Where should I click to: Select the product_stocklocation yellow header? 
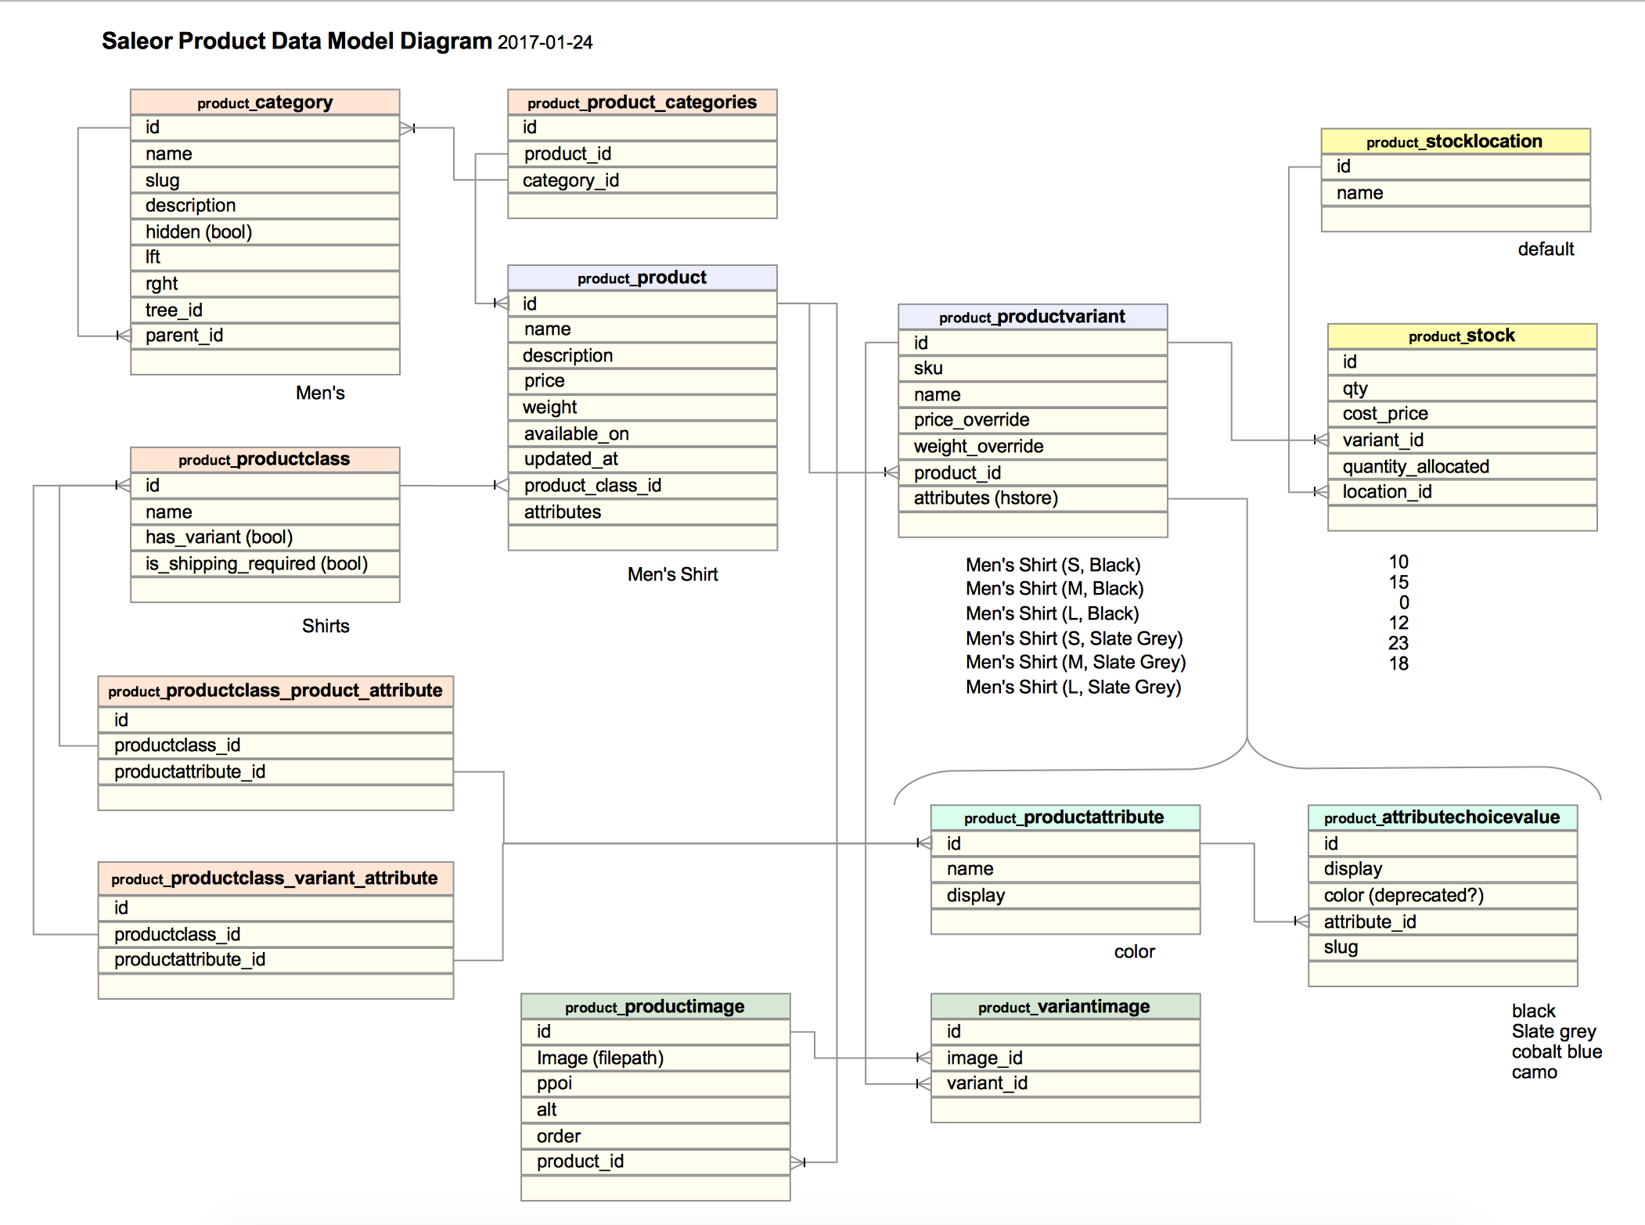pos(1455,142)
